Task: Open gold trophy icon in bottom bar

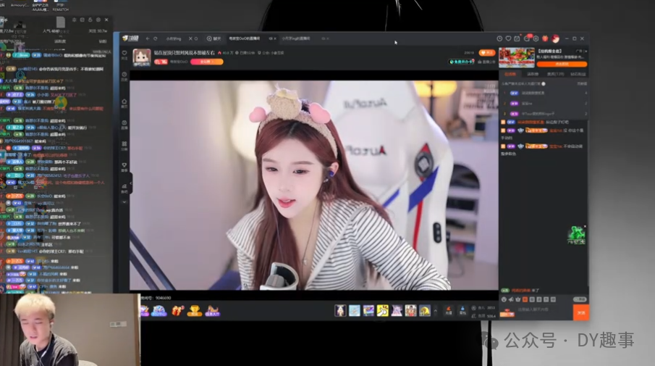Action: pyautogui.click(x=194, y=311)
